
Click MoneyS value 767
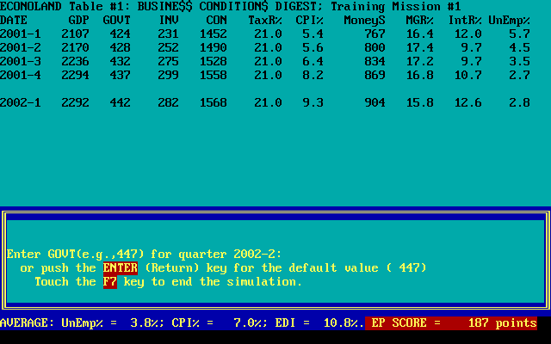coord(375,34)
